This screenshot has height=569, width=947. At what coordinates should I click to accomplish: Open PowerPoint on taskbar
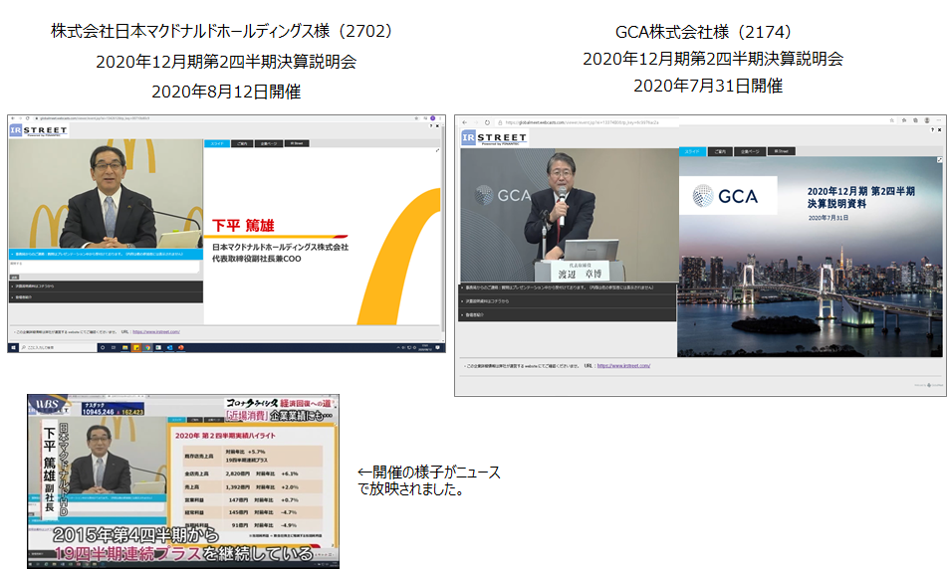point(180,347)
